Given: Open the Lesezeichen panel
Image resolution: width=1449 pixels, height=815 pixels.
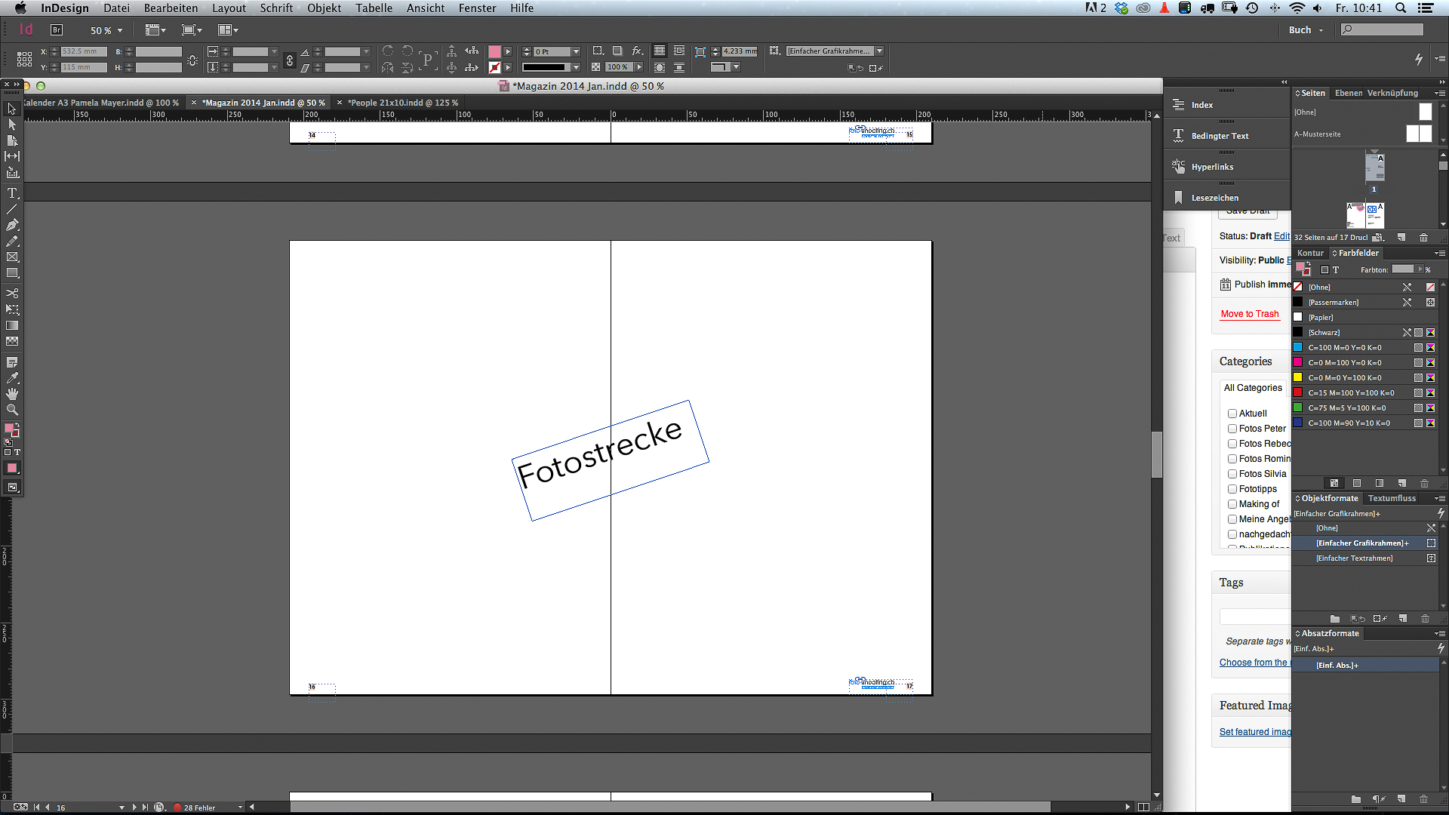Looking at the screenshot, I should click(1214, 198).
